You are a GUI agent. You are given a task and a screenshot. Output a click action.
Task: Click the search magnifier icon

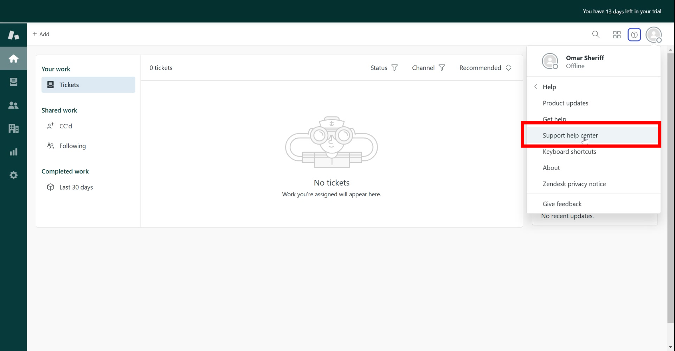[596, 34]
